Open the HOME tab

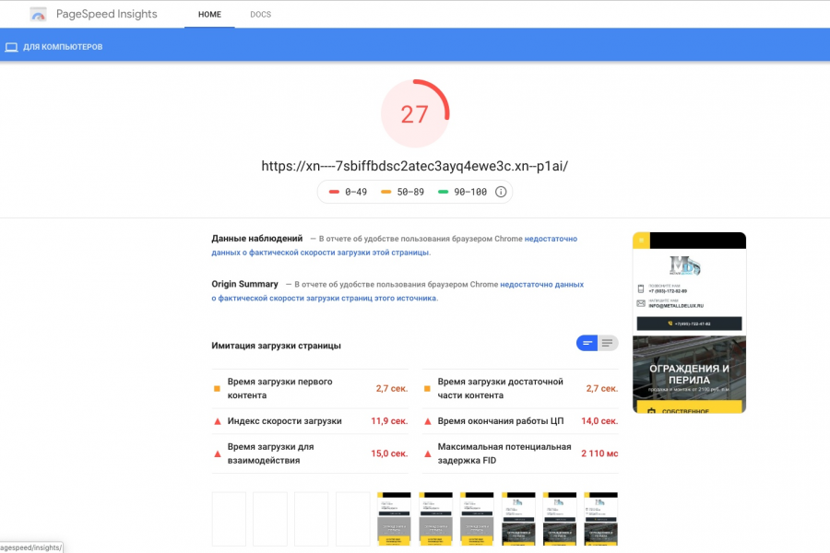(x=209, y=15)
